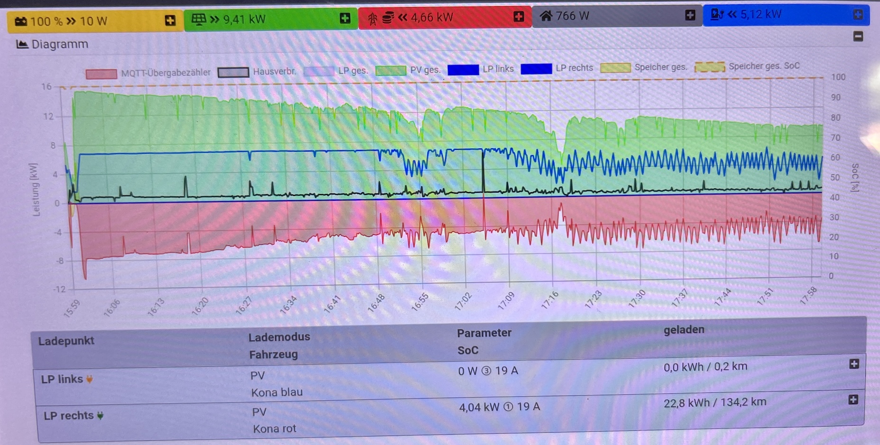Screen dimensions: 880x445
Task: Click the coin stack icon in the red tile
Action: (x=388, y=18)
